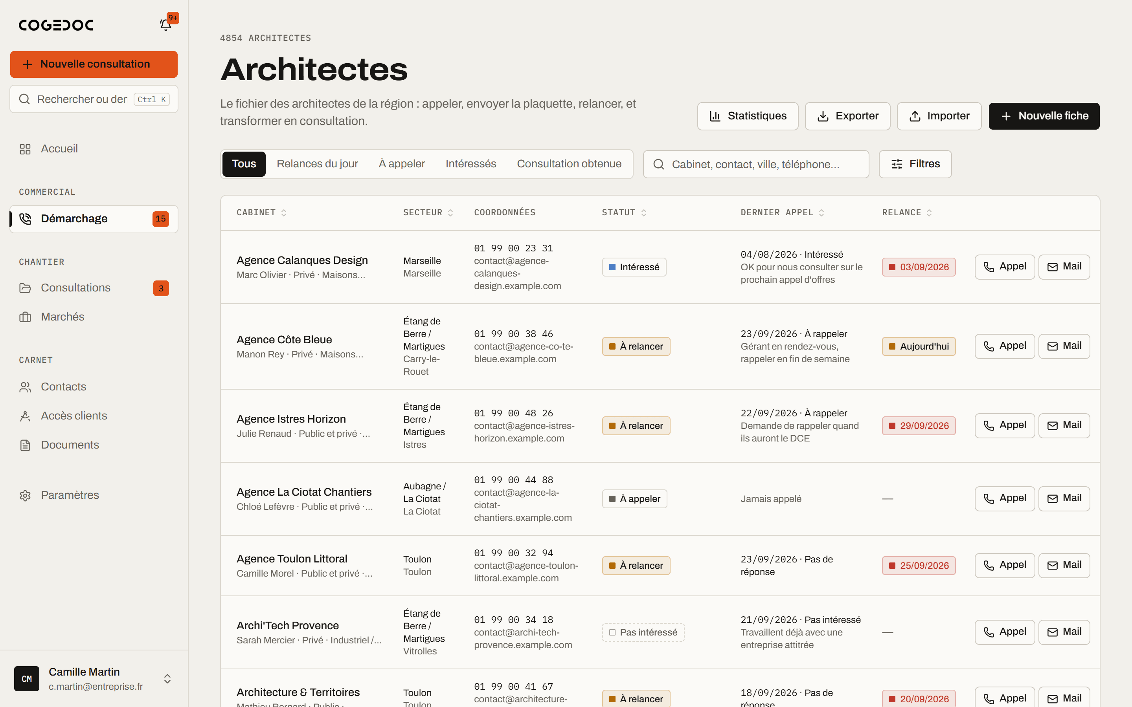The height and width of the screenshot is (707, 1132).
Task: Click Mail for Agence Côte Bleue
Action: 1064,346
